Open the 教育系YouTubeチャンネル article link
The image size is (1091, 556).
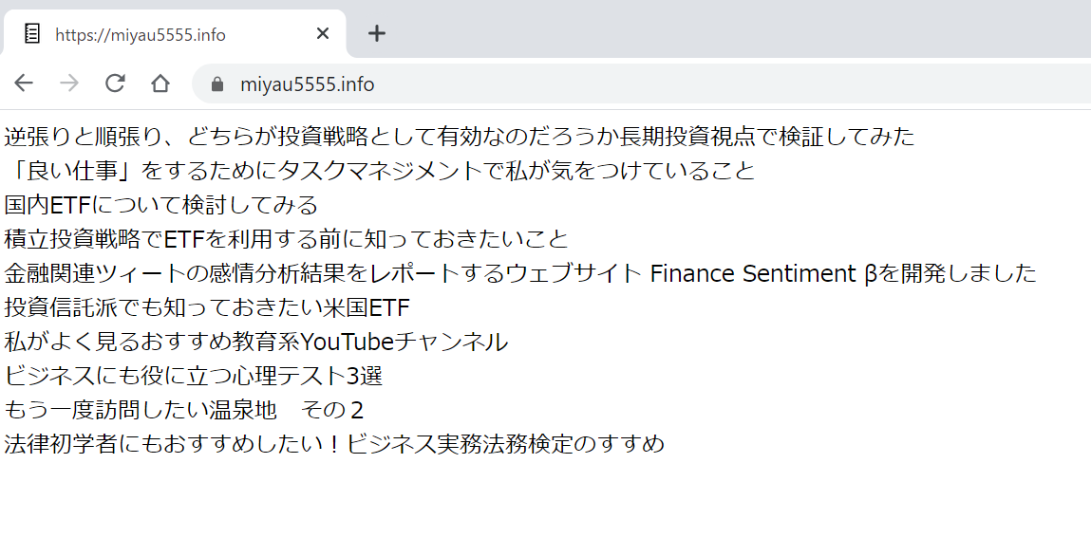(x=256, y=342)
